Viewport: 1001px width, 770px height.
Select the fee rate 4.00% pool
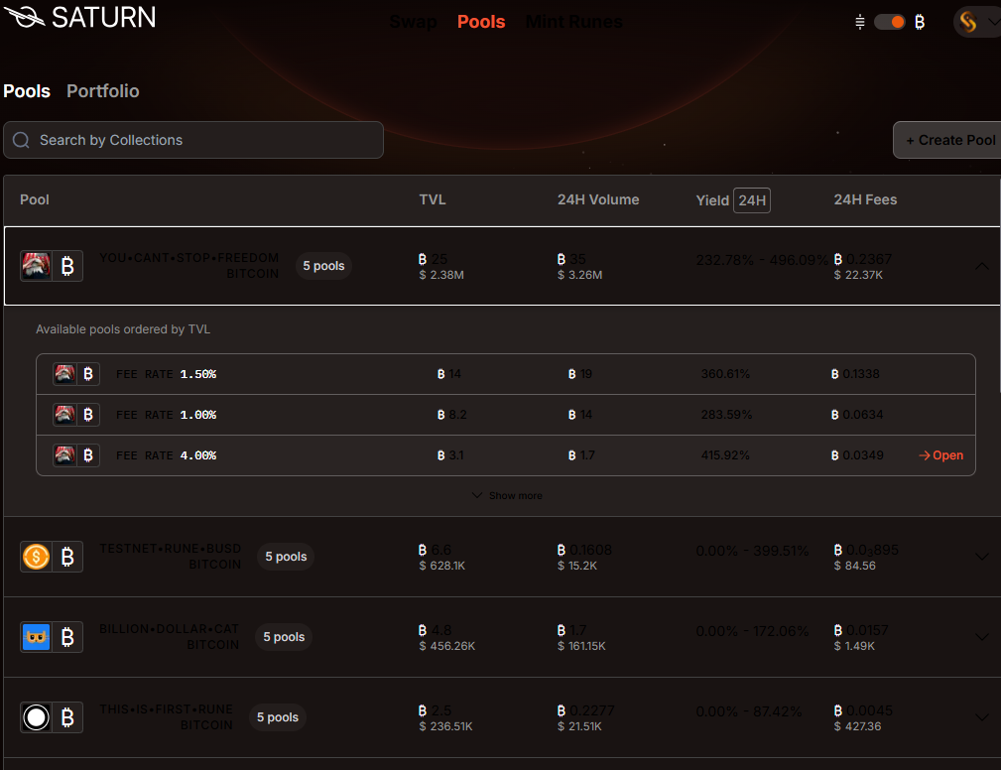pos(506,455)
